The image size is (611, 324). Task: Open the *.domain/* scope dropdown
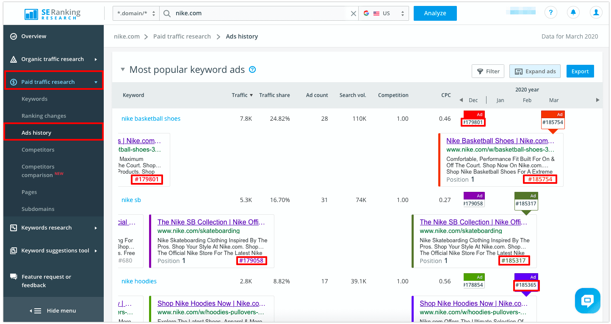pyautogui.click(x=136, y=13)
